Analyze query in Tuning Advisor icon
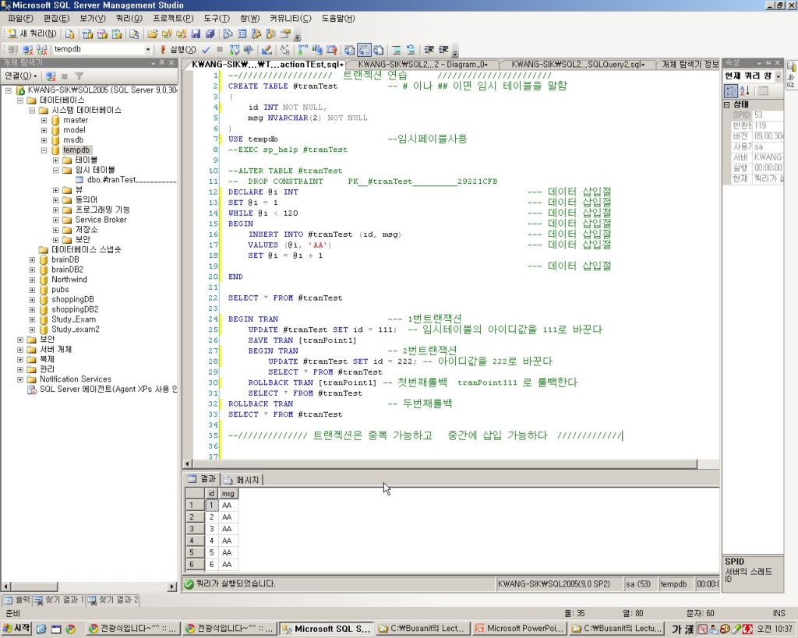 [249, 49]
